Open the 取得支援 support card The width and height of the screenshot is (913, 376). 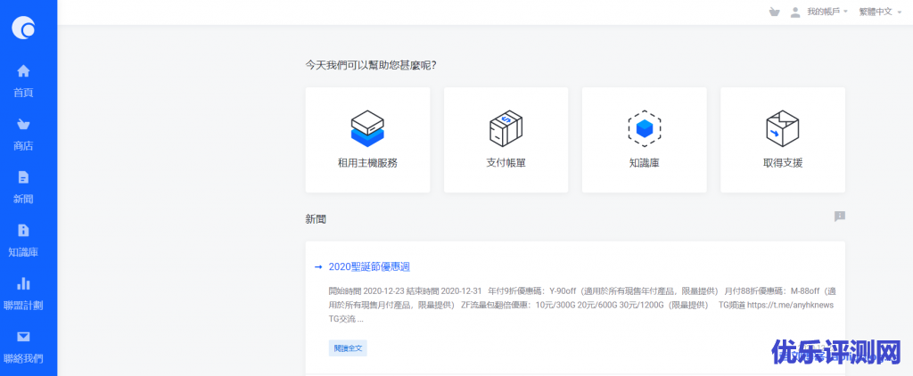pyautogui.click(x=782, y=139)
